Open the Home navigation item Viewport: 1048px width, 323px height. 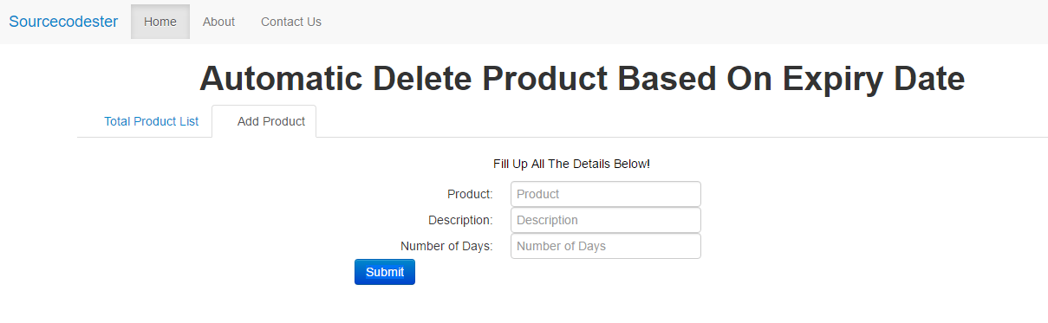coord(160,22)
